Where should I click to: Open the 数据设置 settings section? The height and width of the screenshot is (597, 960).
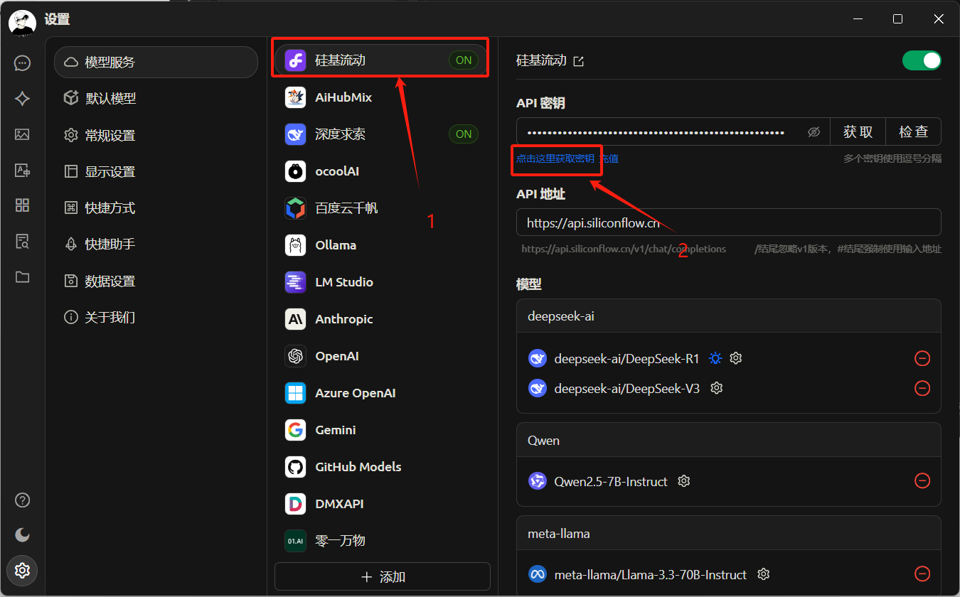[110, 281]
